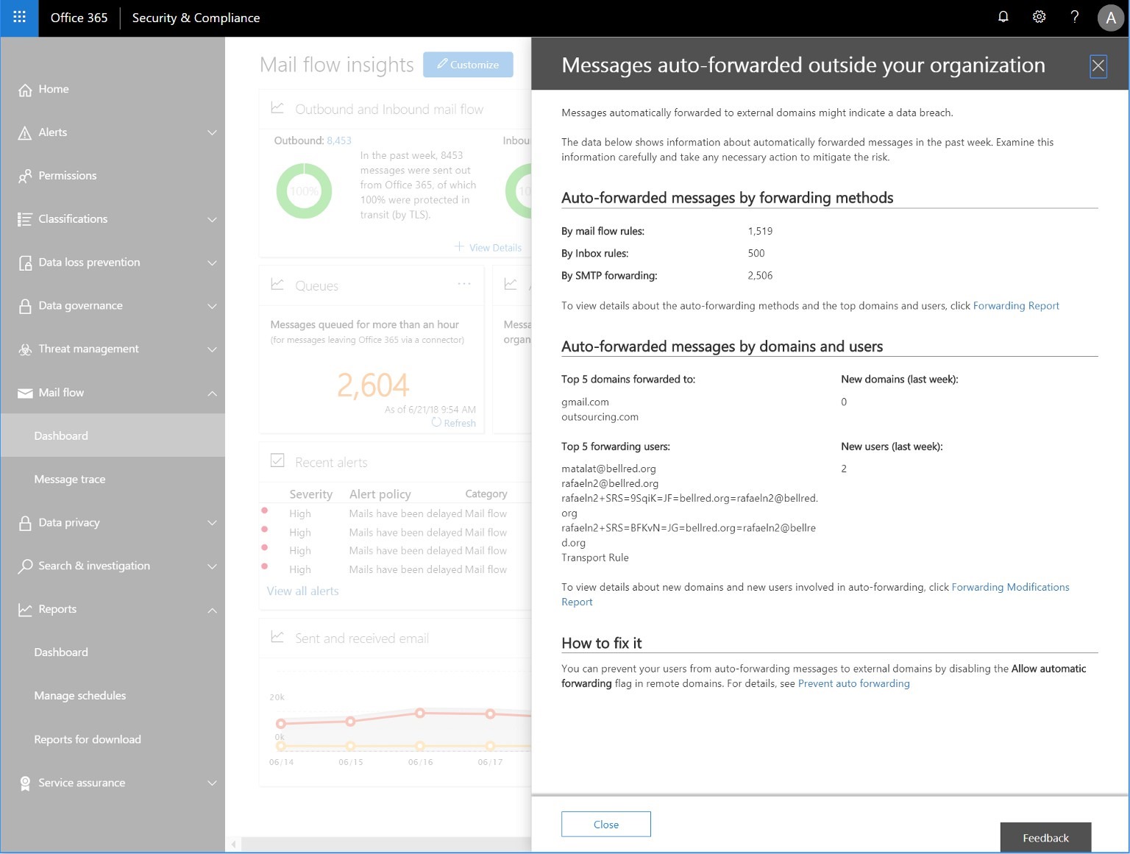Expand the Service assurance chevron
Image resolution: width=1130 pixels, height=854 pixels.
(x=212, y=783)
